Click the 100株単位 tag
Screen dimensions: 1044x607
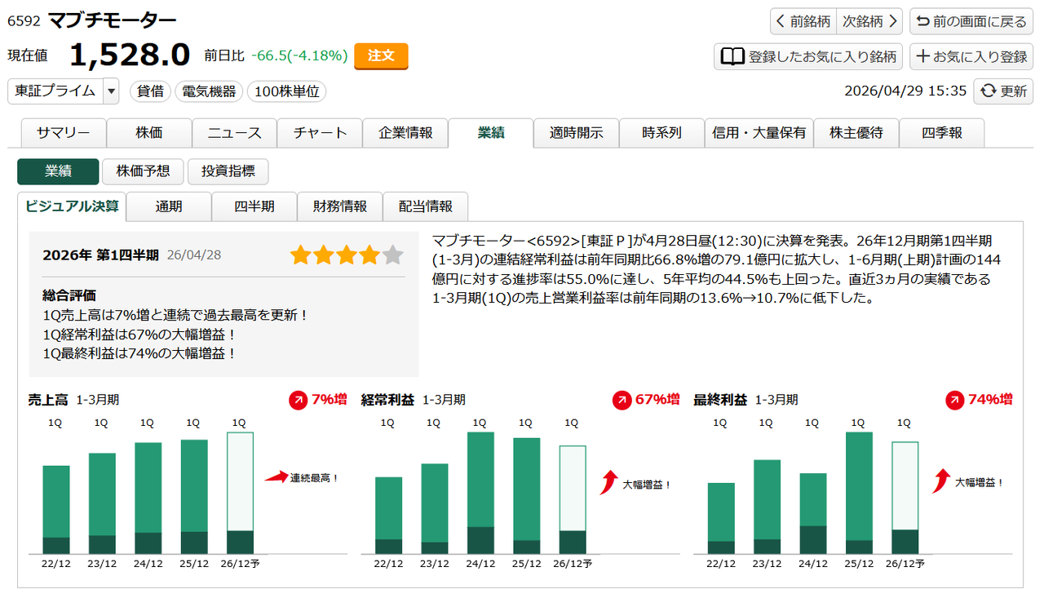tap(286, 91)
